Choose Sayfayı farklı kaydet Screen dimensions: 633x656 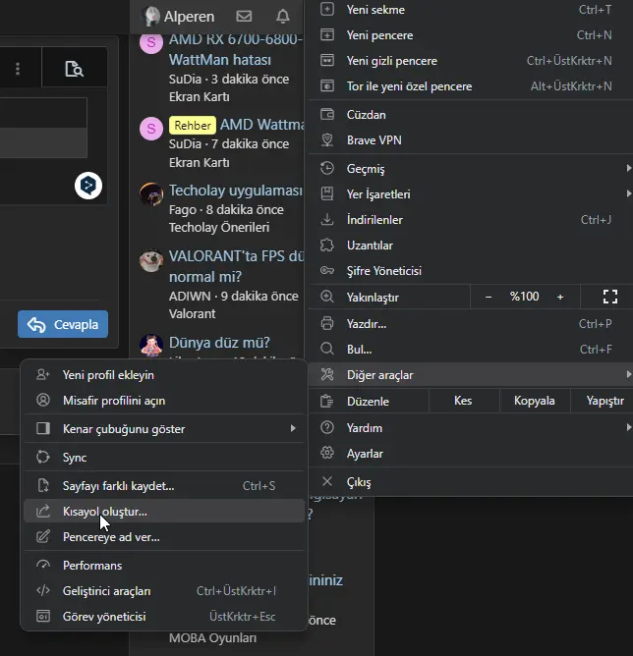[164, 486]
